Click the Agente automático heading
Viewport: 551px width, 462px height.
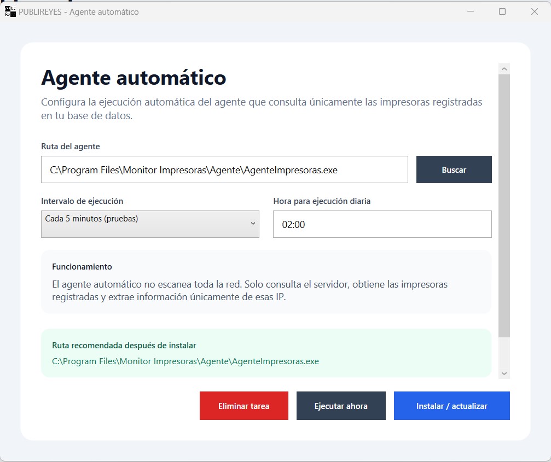[x=134, y=78]
